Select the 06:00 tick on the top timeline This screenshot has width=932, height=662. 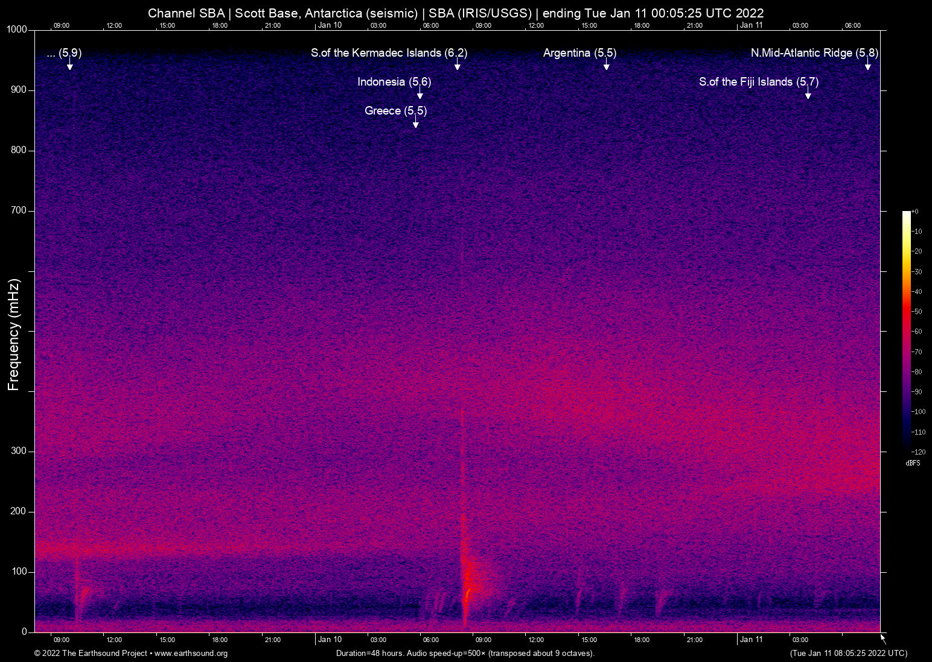tap(430, 25)
